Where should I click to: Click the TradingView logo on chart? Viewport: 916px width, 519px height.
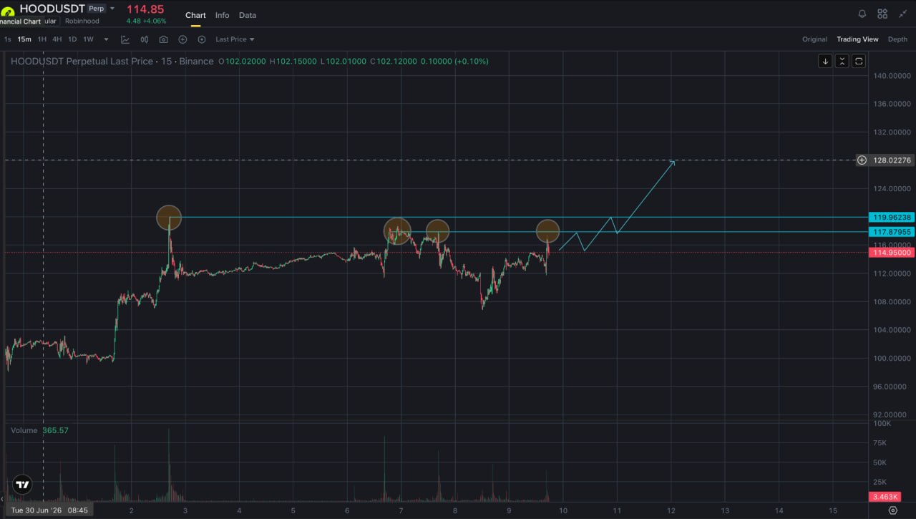pos(22,485)
